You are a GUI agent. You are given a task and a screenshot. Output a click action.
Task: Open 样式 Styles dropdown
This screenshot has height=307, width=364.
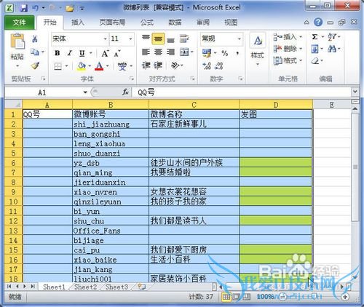(x=258, y=49)
